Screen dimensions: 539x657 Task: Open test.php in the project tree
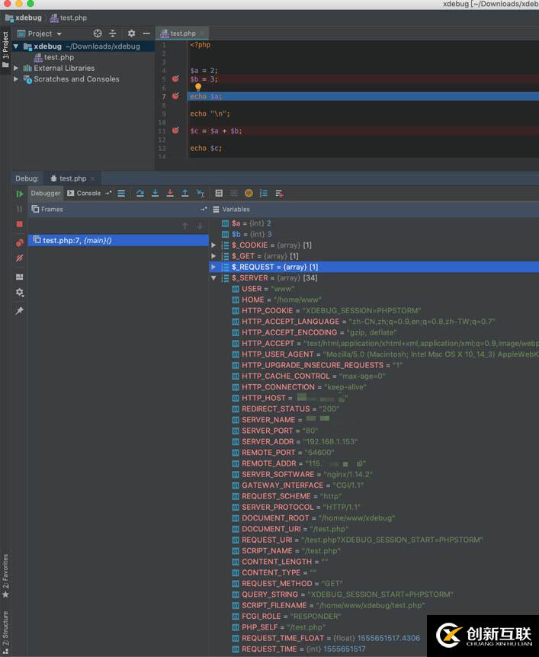[58, 57]
